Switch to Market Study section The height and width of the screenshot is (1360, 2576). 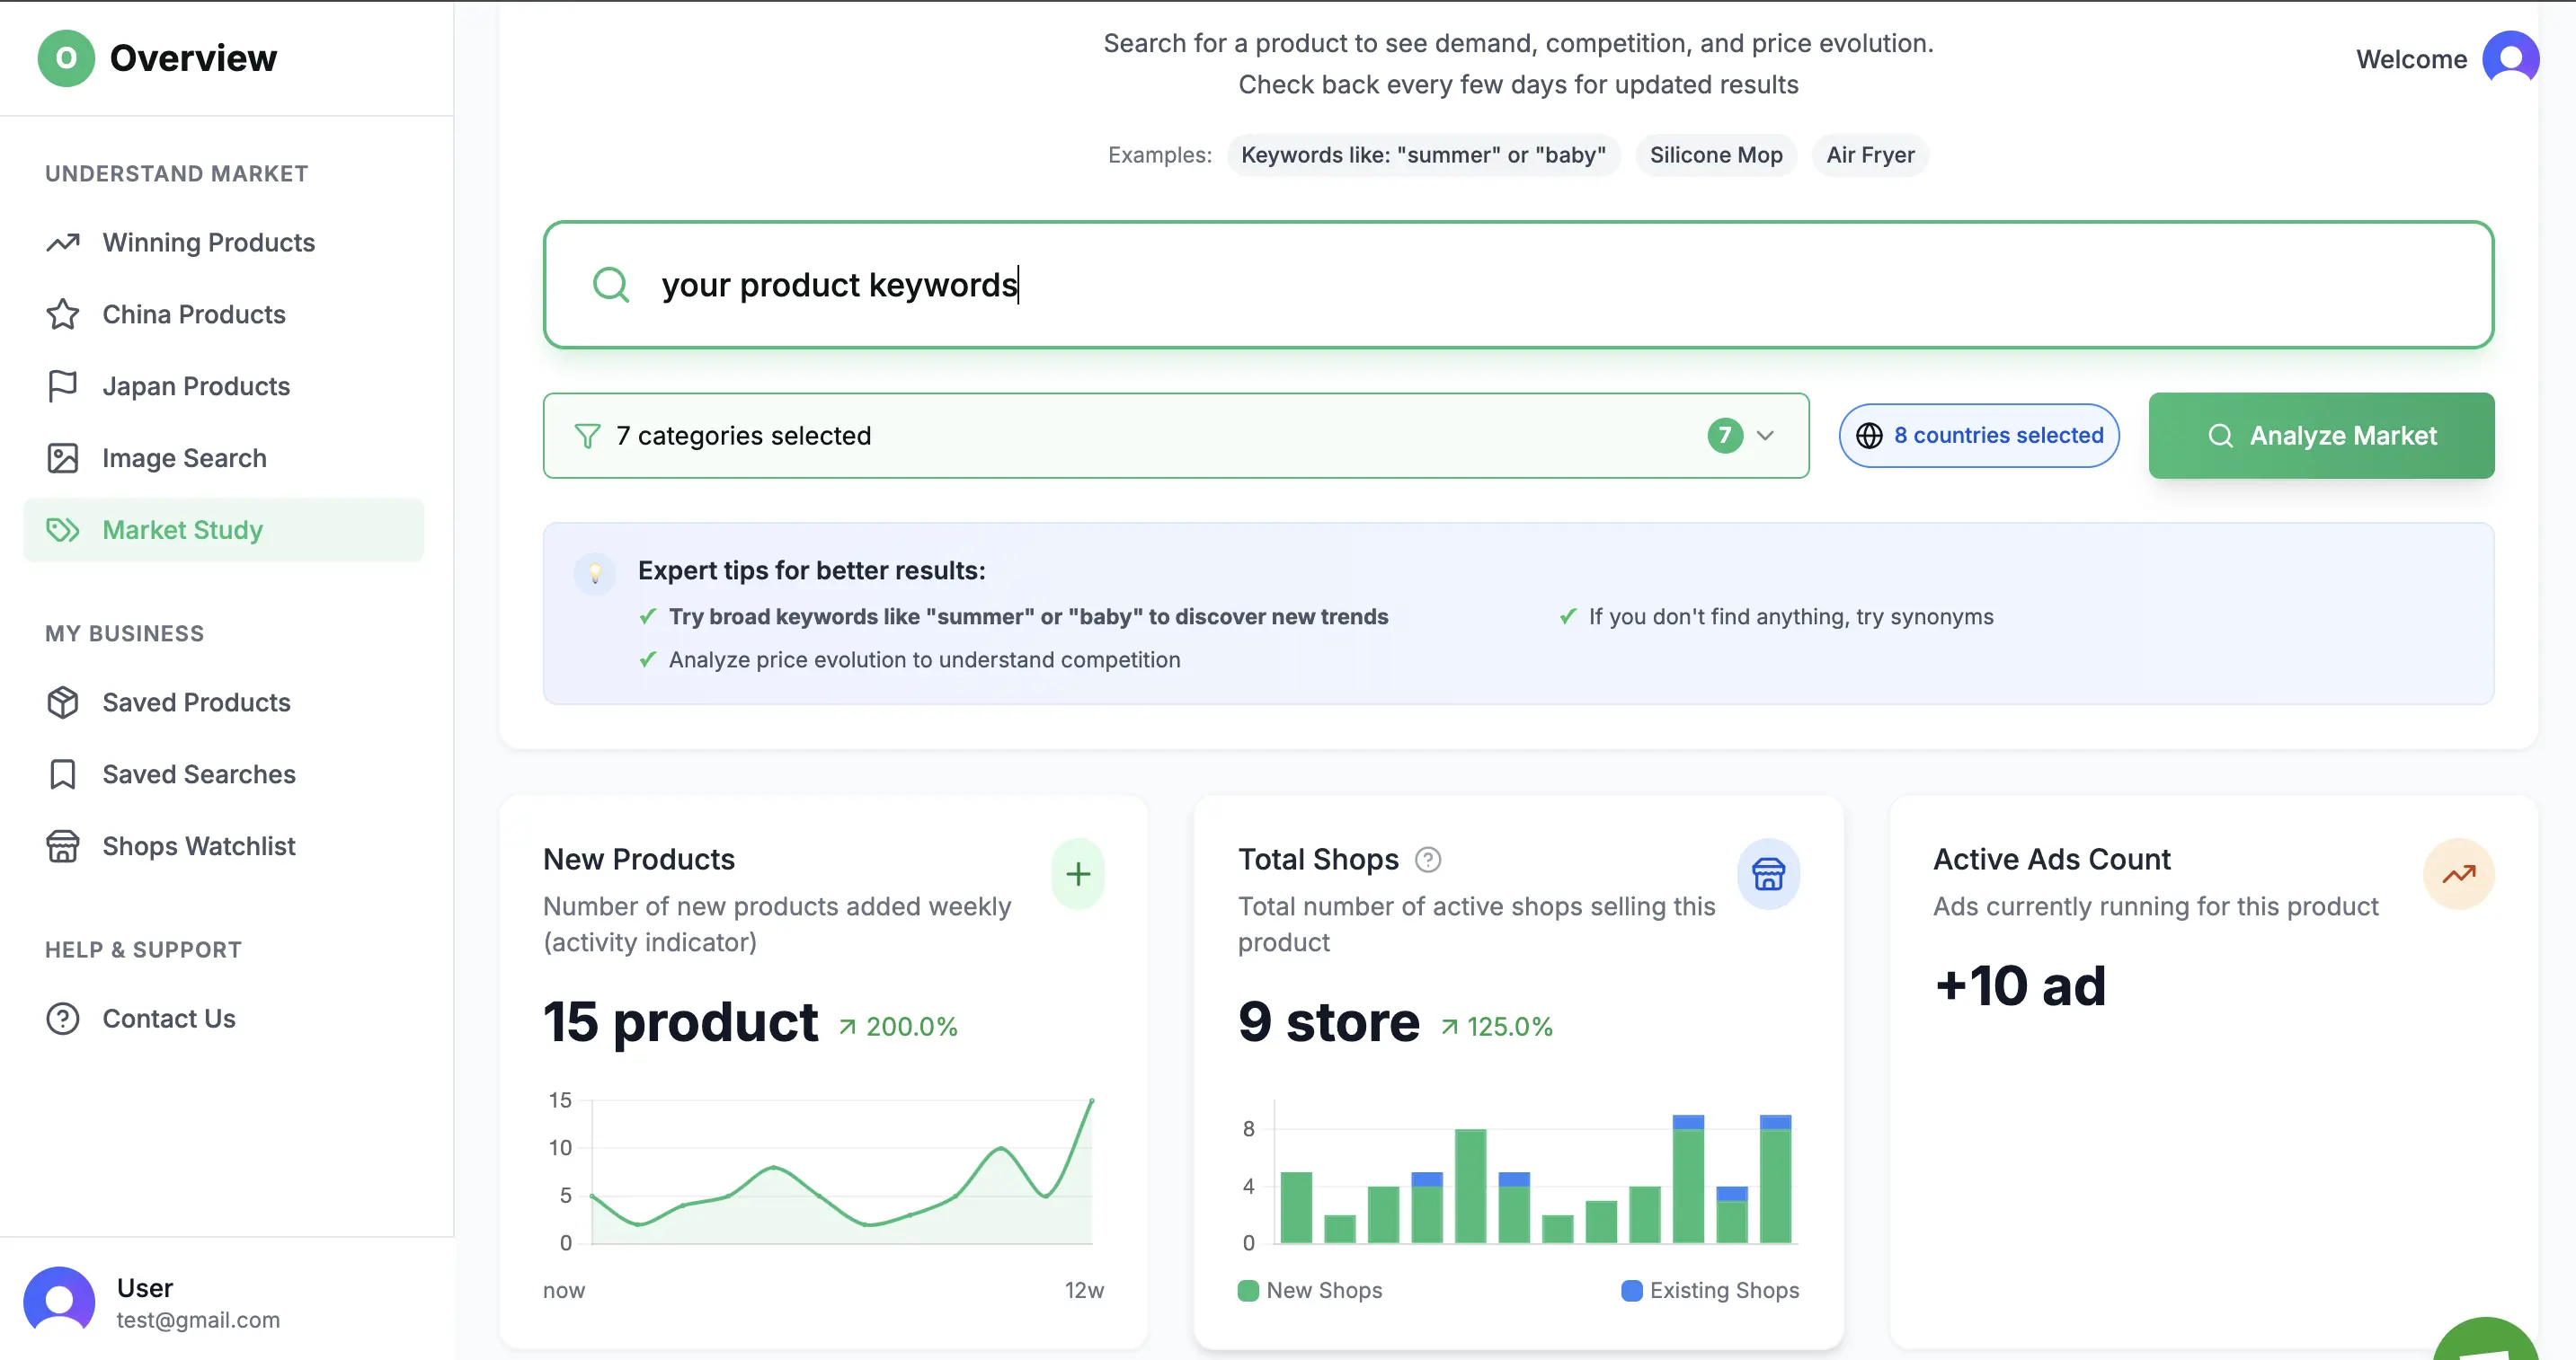coord(182,530)
